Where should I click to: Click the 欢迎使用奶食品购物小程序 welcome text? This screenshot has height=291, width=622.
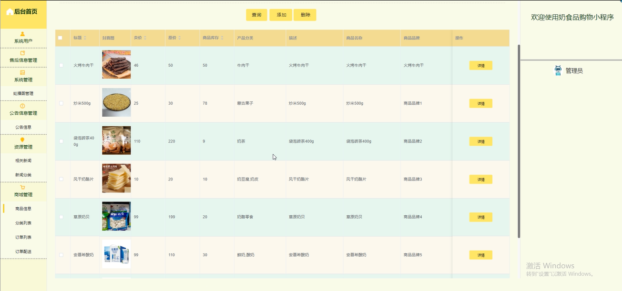(x=572, y=17)
